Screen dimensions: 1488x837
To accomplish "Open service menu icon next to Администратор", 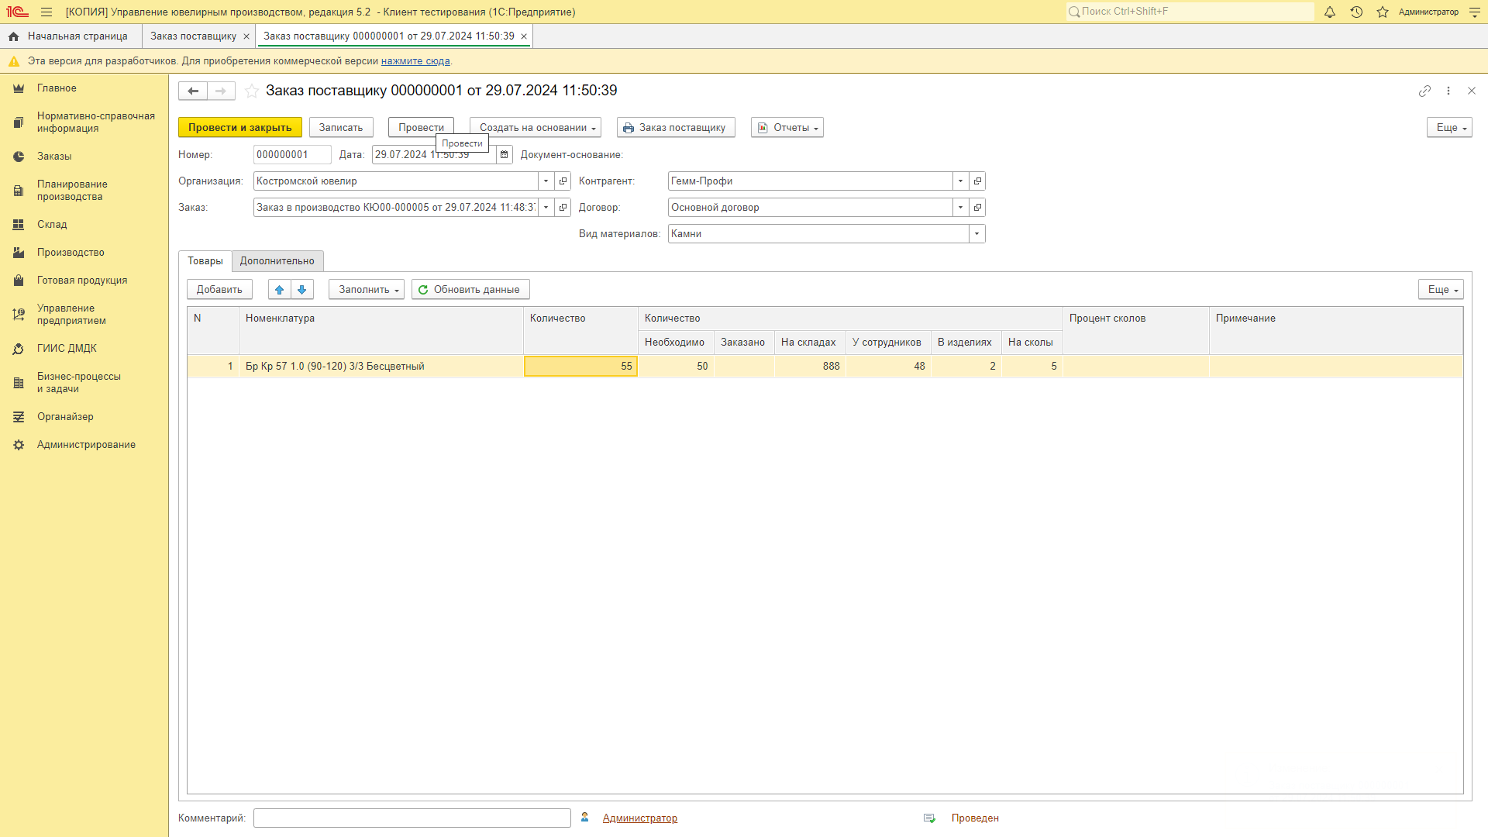I will pyautogui.click(x=1475, y=12).
